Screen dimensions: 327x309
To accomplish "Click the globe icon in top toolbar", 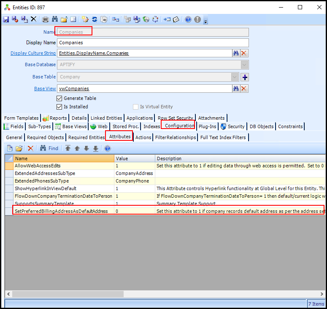I will point(146,19).
